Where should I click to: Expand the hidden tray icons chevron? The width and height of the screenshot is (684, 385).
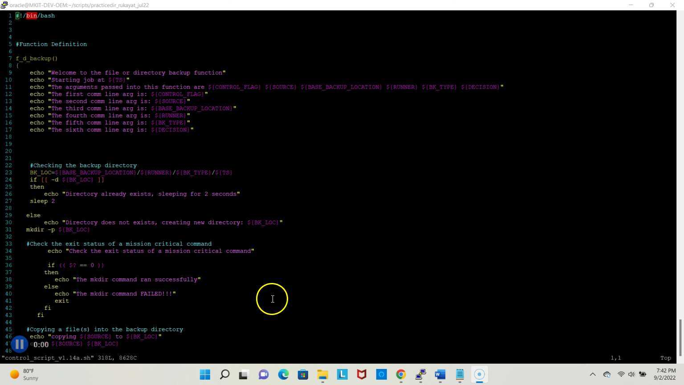[593, 374]
